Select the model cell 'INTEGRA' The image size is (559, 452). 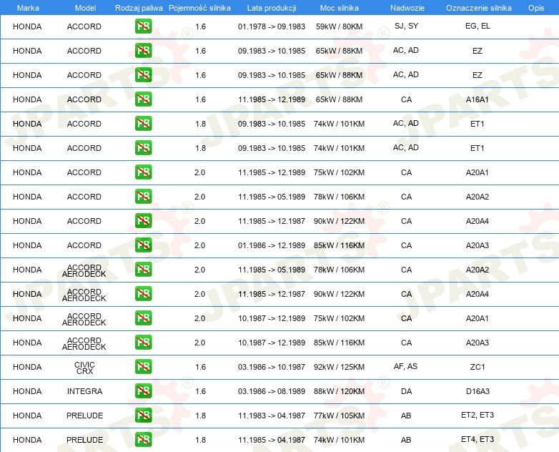[x=84, y=391]
